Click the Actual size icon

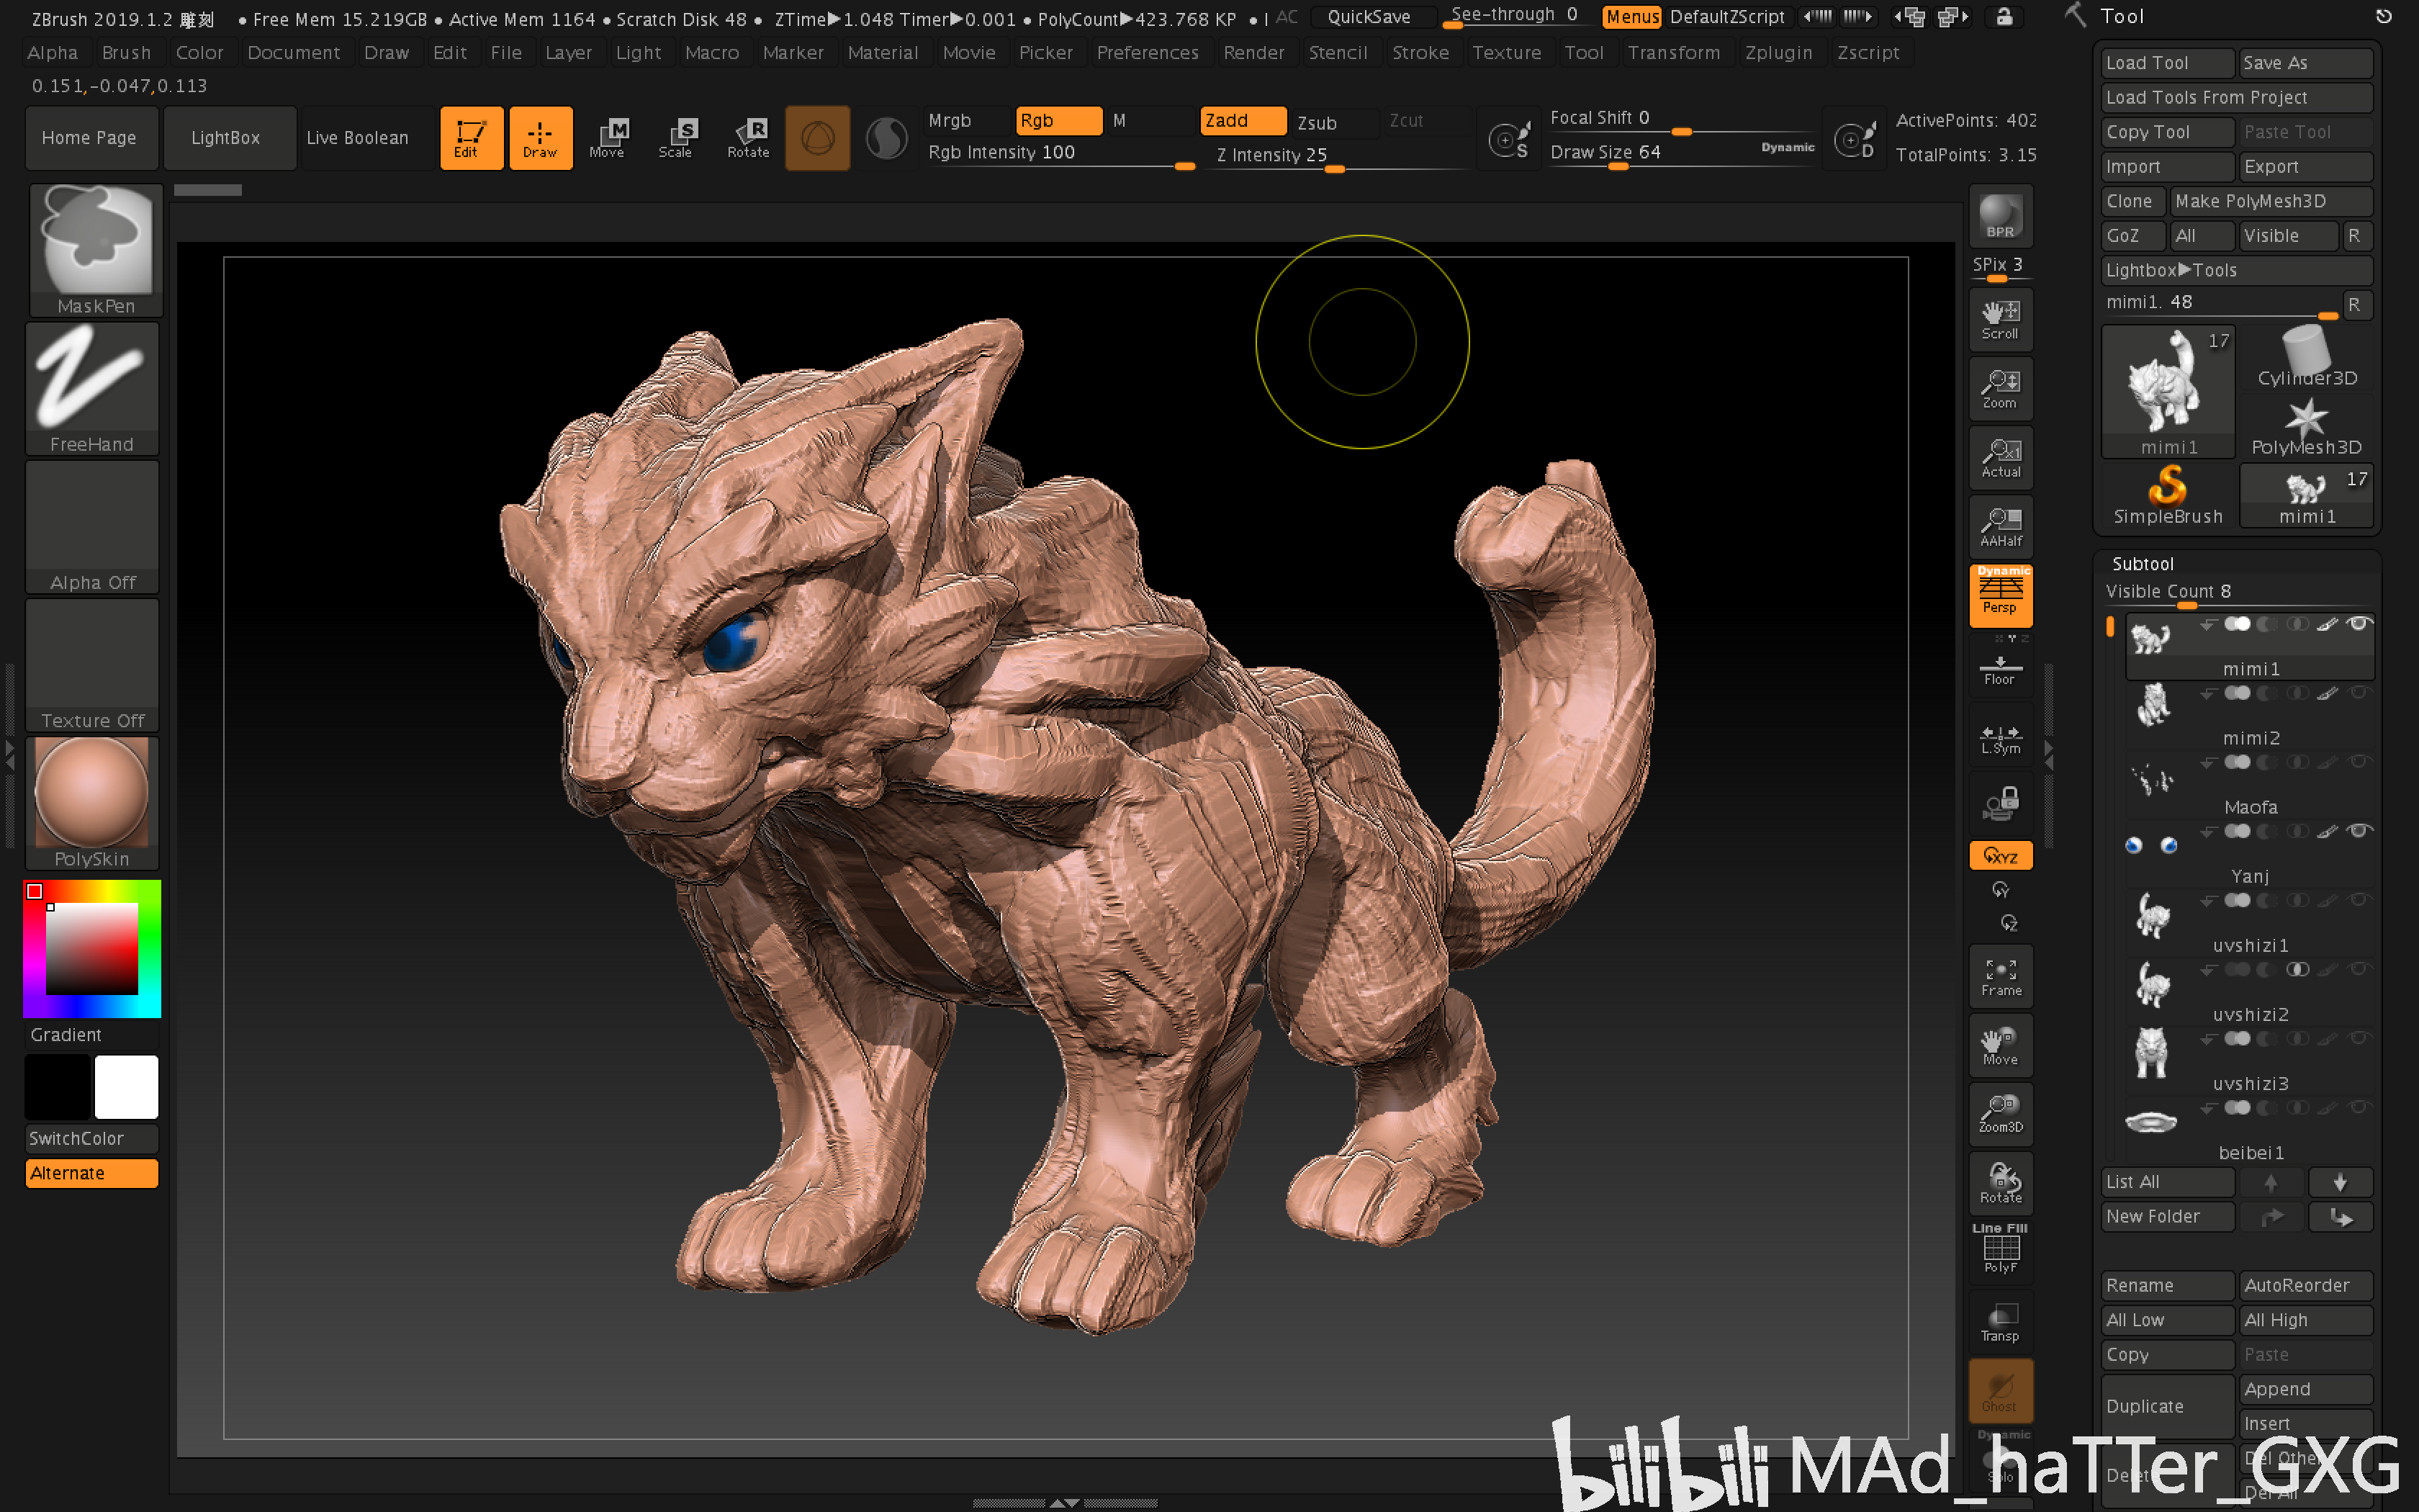(2000, 458)
